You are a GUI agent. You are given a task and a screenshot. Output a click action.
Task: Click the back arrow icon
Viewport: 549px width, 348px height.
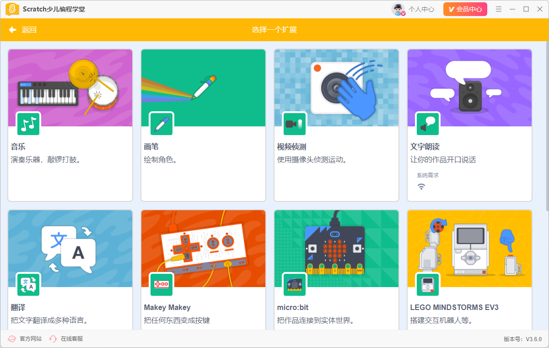[x=13, y=30]
